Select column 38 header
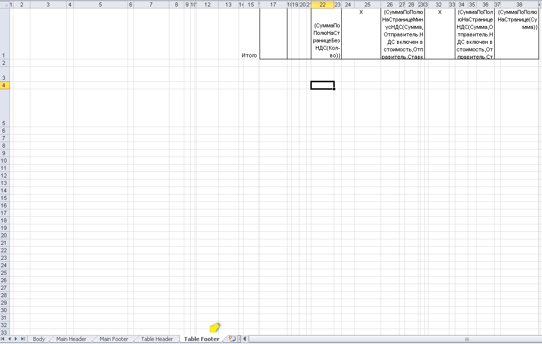Viewport: 542px width, 344px height. 519,4
